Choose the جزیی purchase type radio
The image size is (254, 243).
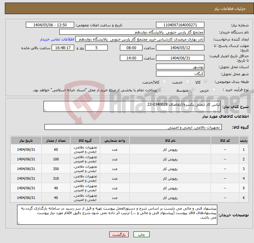coord(214,90)
